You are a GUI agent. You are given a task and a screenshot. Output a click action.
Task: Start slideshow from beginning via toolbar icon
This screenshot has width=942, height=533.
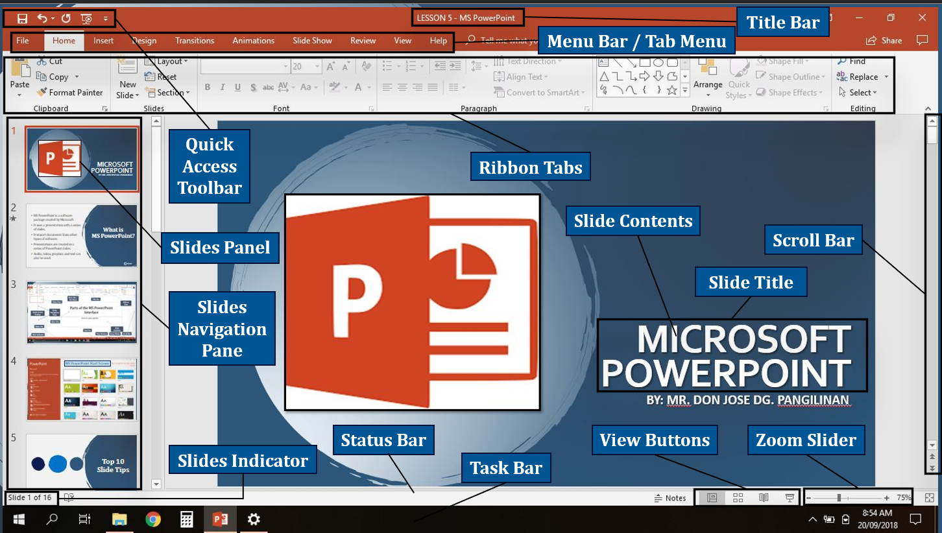[x=86, y=19]
